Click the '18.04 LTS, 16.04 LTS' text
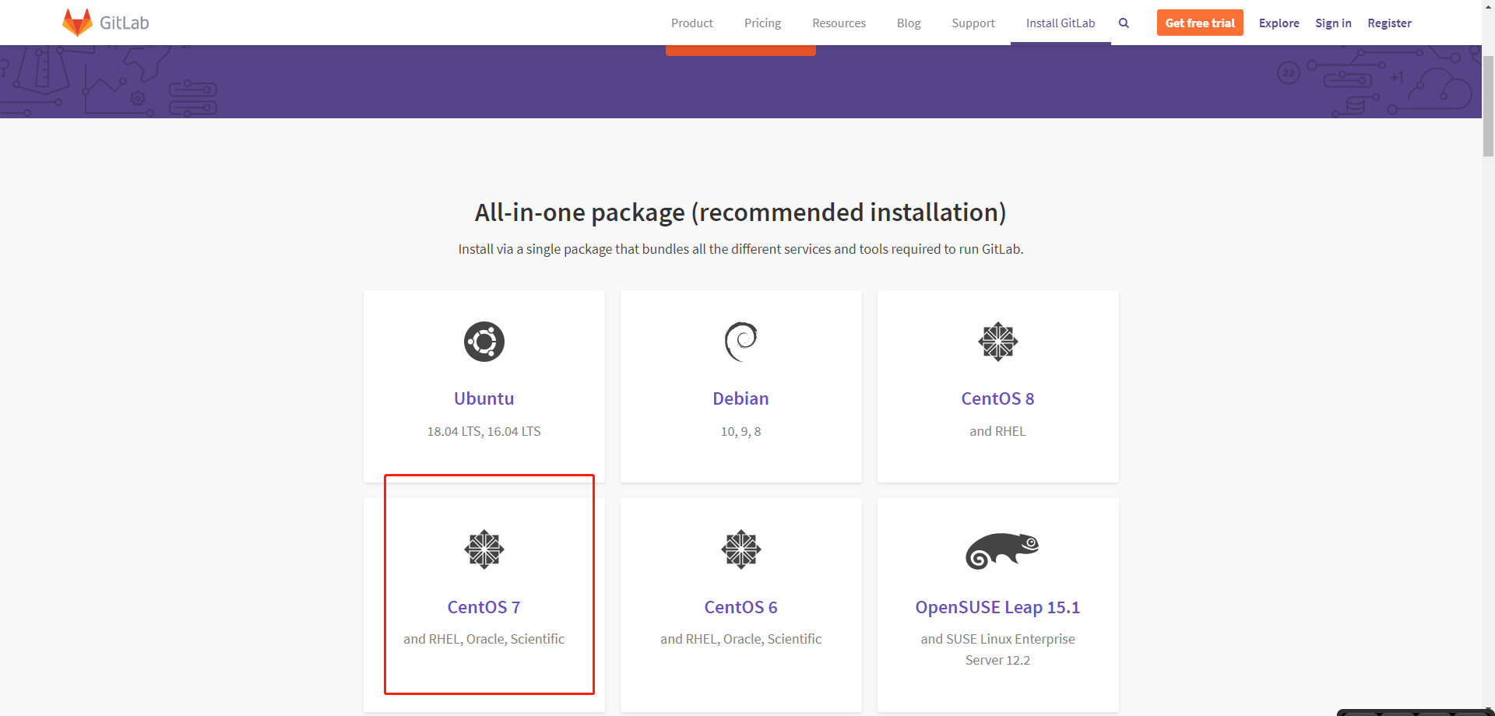Viewport: 1495px width, 716px height. (x=484, y=431)
